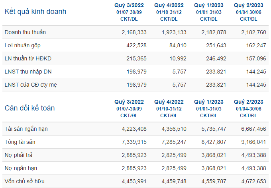Click the revenue value 2,182,760
Viewport: 271px width, 188px height.
point(253,32)
